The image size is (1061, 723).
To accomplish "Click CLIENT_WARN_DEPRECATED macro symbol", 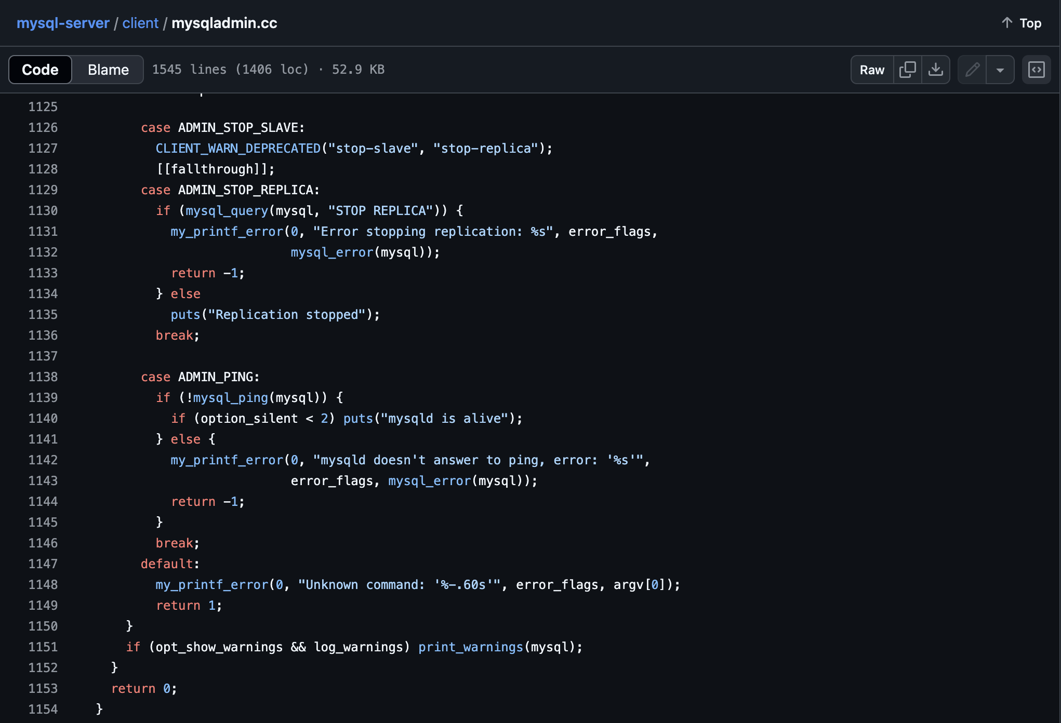I will coord(238,149).
